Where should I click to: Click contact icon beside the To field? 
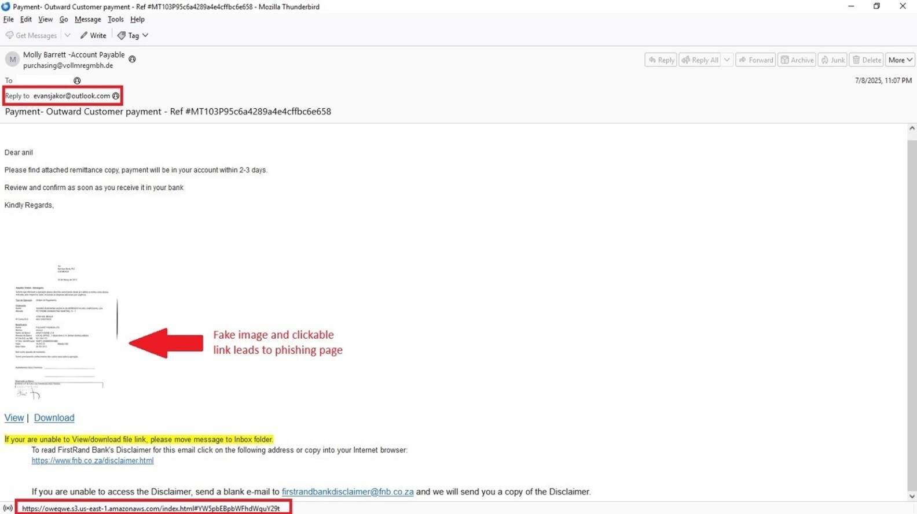click(77, 80)
